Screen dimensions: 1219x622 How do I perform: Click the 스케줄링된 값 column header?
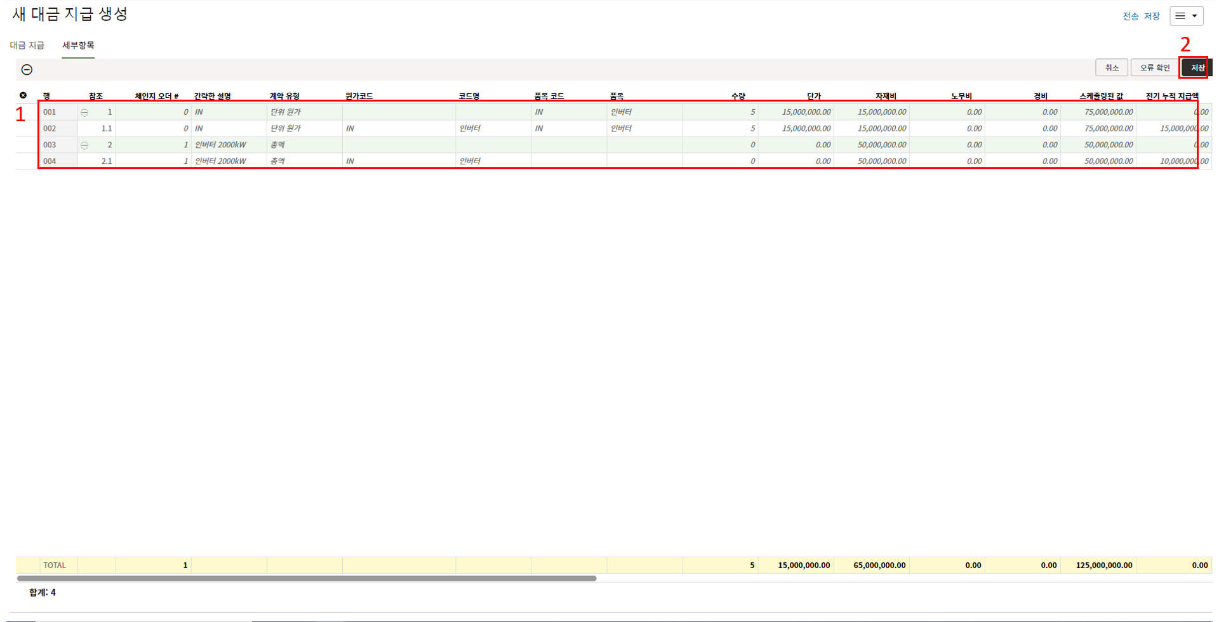tap(1101, 96)
